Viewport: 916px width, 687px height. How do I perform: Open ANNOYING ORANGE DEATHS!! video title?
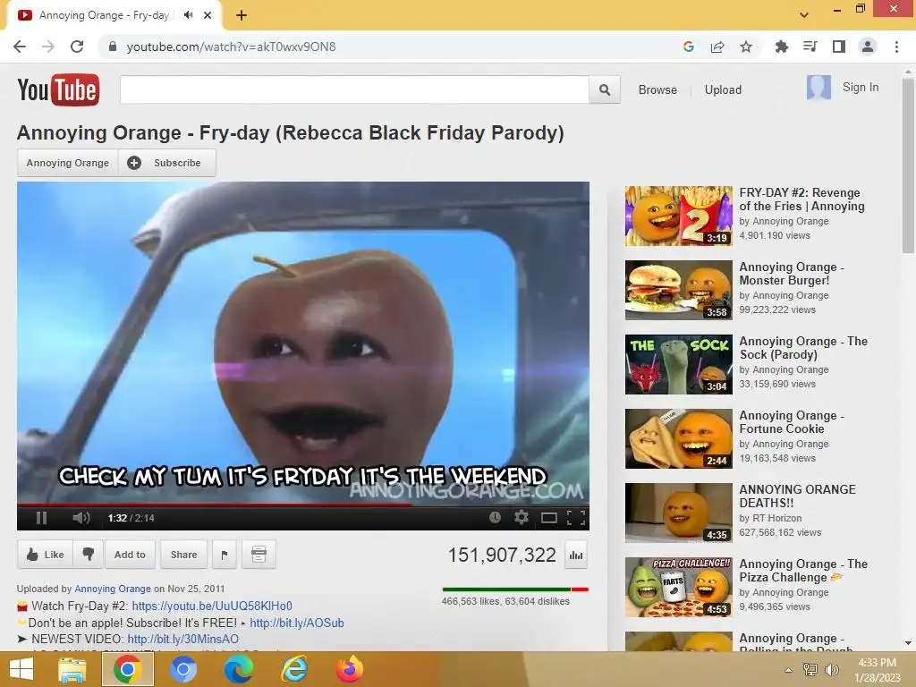[797, 496]
